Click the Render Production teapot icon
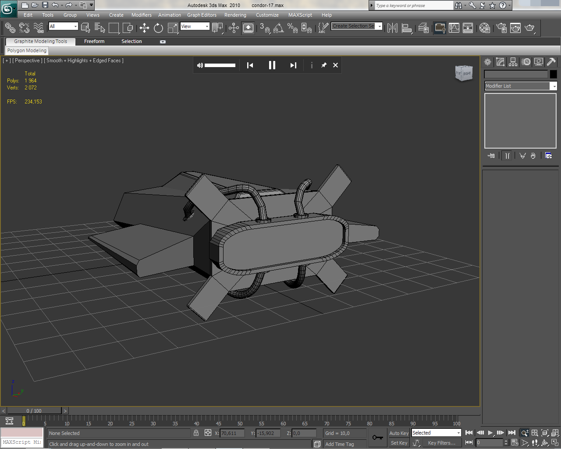This screenshot has width=561, height=449. [x=529, y=28]
